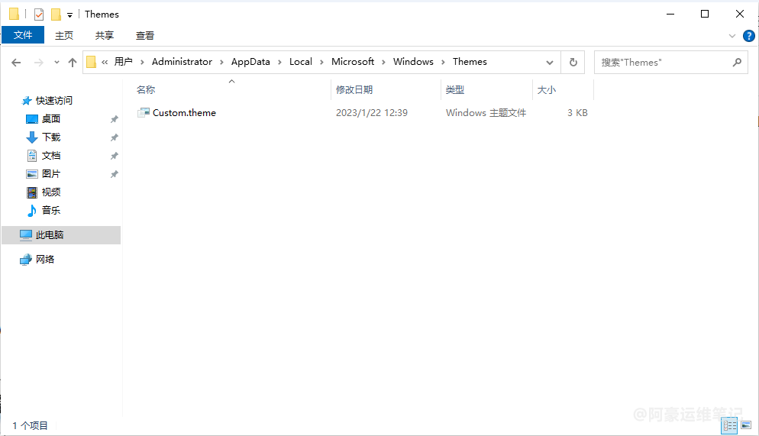Click the address bar folder icon

coord(91,62)
